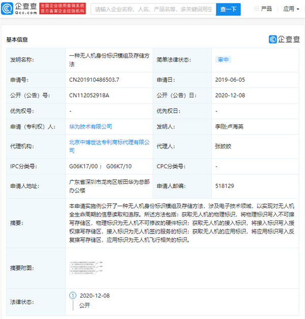The height and width of the screenshot is (319, 305).
Task: Select invention title 一种无人机身份标识模组及存储方法
Action: click(x=109, y=59)
